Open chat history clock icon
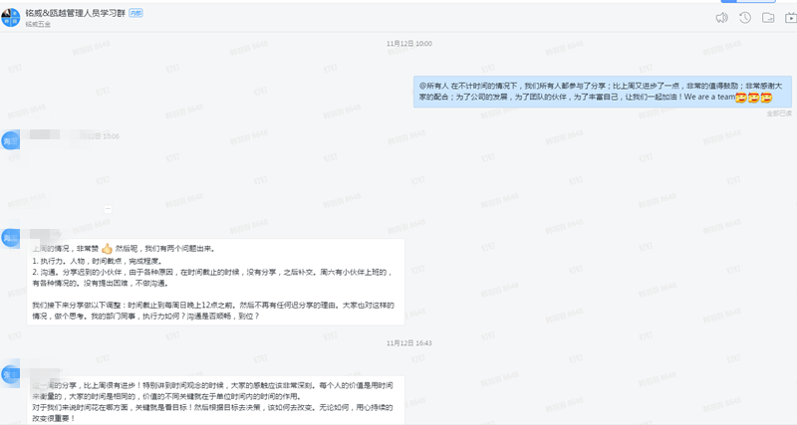797x425 pixels. [744, 17]
